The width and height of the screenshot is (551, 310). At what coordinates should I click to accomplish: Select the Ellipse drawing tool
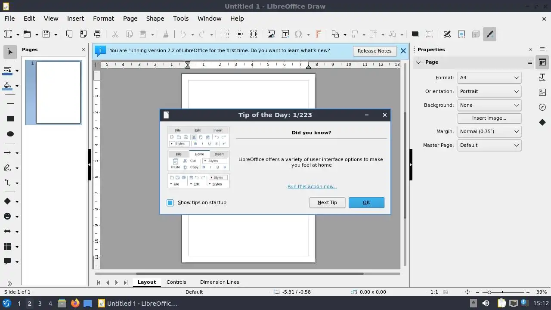(x=10, y=134)
